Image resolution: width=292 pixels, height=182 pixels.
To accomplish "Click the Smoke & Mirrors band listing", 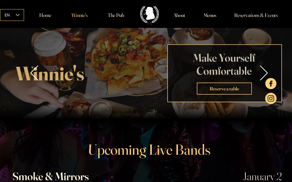I will coord(51,177).
